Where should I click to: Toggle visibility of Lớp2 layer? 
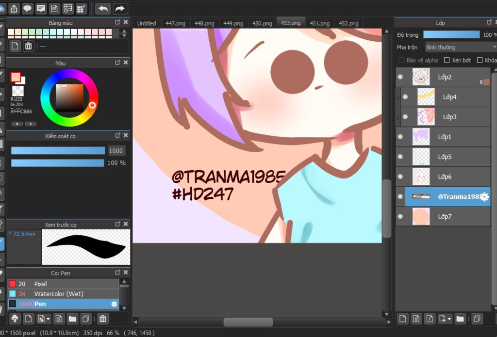(400, 77)
